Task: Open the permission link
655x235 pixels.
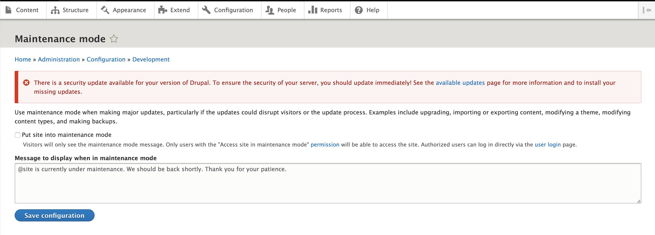Action: [325, 145]
